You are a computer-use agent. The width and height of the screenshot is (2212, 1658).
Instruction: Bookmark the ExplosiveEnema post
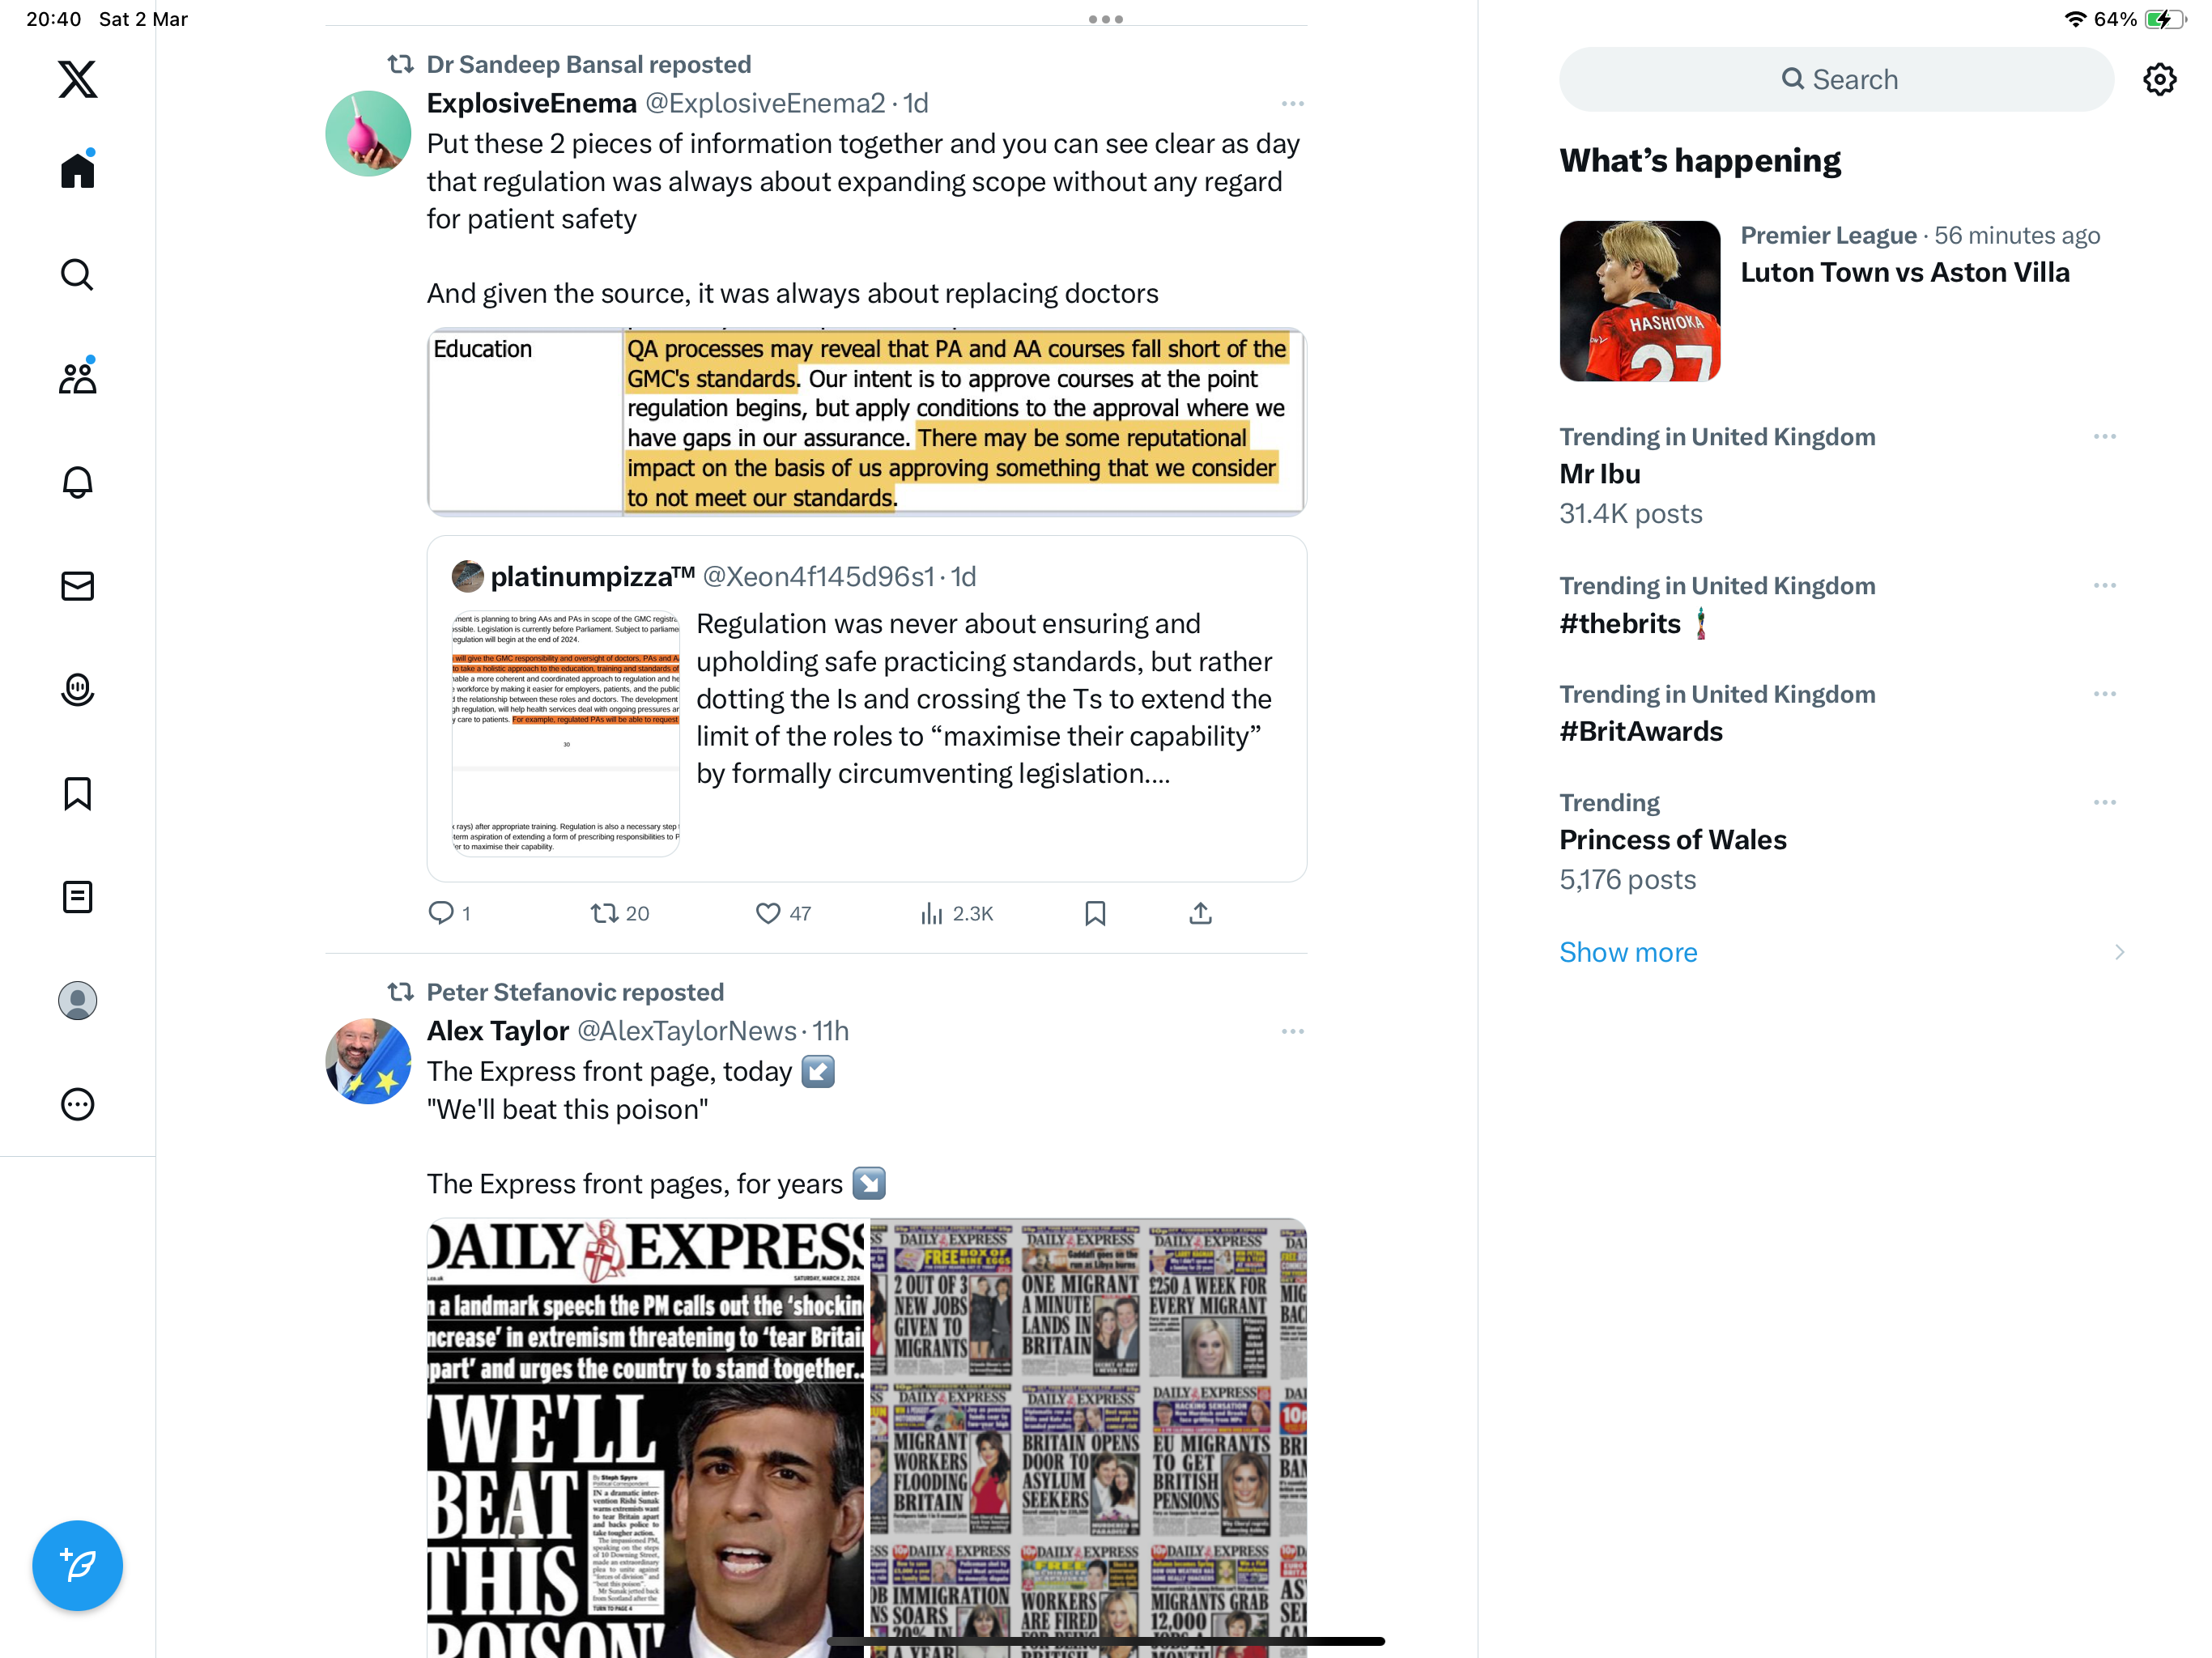tap(1095, 913)
